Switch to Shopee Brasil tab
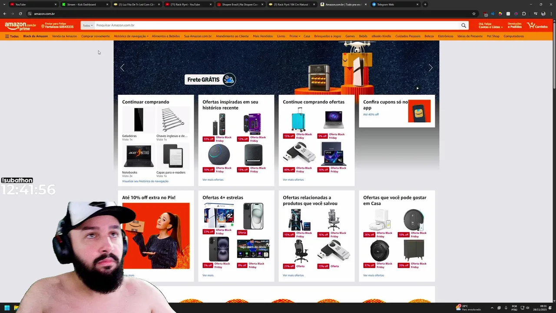The width and height of the screenshot is (556, 313). (239, 4)
